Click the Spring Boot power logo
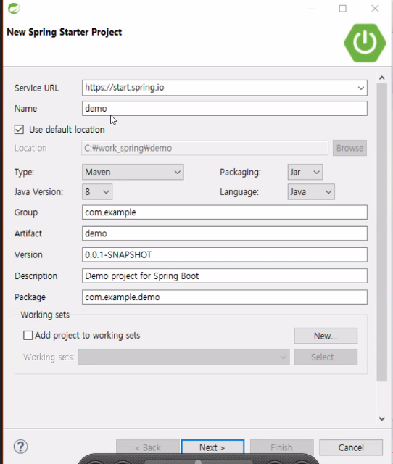The height and width of the screenshot is (464, 393). point(365,43)
